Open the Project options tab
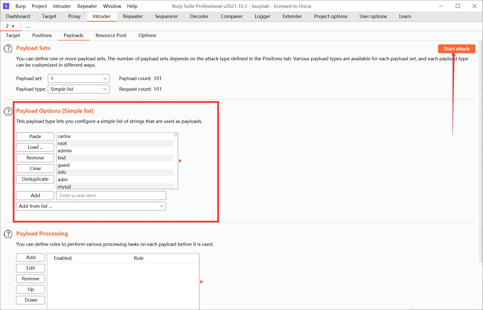 point(331,16)
